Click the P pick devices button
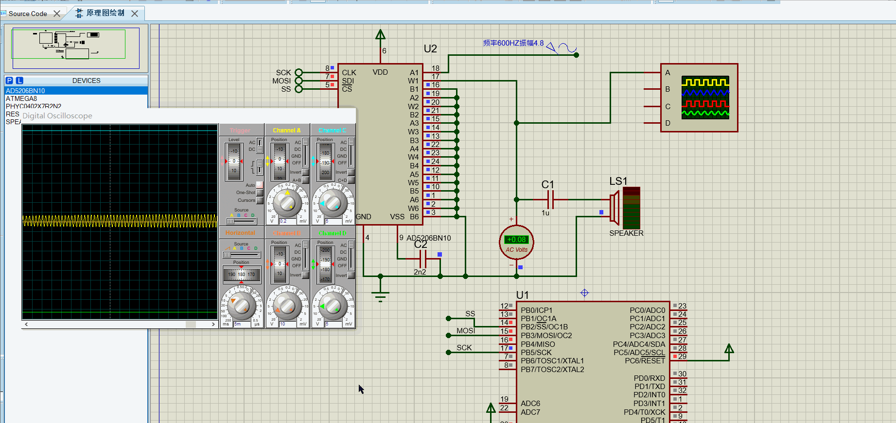This screenshot has width=896, height=423. coord(9,81)
